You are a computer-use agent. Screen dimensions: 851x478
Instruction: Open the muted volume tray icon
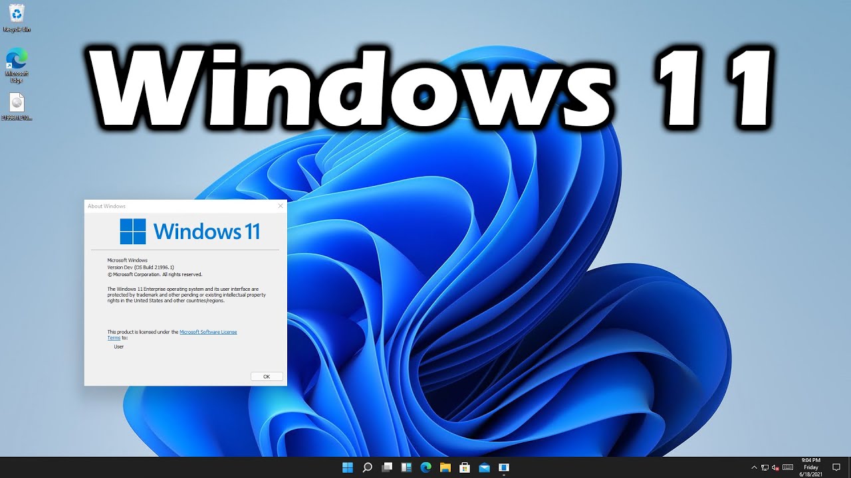coord(775,467)
